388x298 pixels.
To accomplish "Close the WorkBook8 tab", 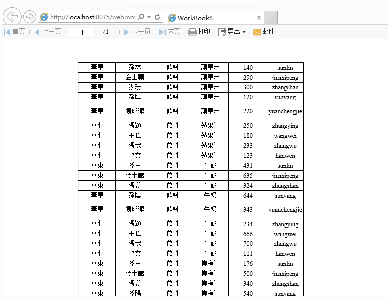I will point(259,18).
